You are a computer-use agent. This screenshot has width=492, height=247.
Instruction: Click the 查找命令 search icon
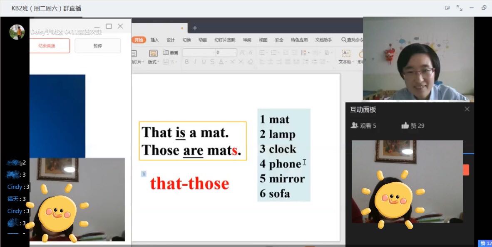[x=344, y=40]
